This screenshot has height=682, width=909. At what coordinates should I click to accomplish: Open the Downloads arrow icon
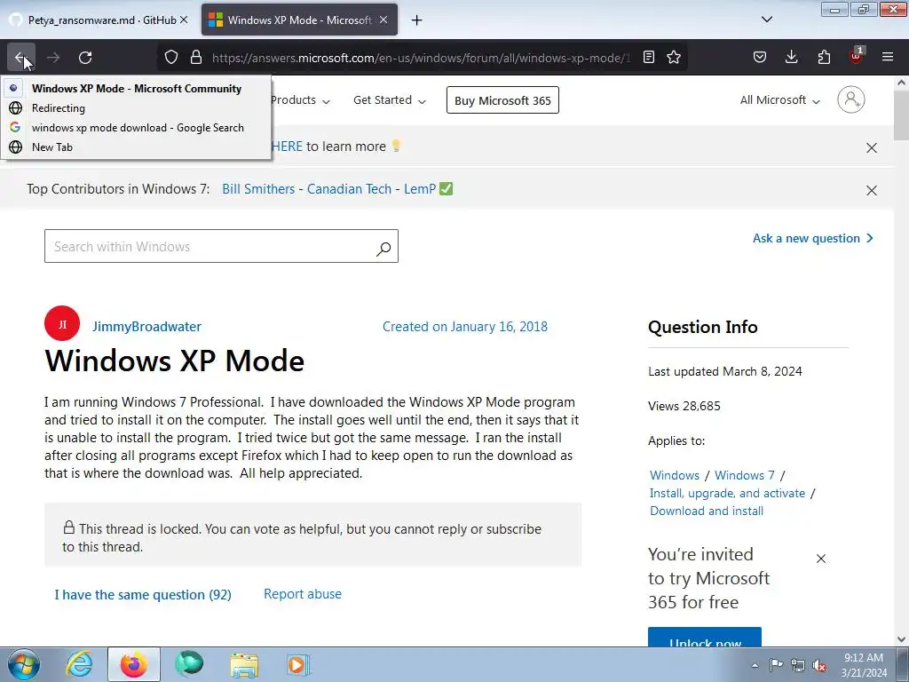click(x=791, y=57)
